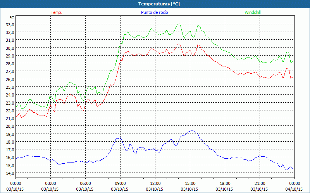Click the '19,0' y-axis value
This screenshot has width=310, height=193.
tap(10, 134)
